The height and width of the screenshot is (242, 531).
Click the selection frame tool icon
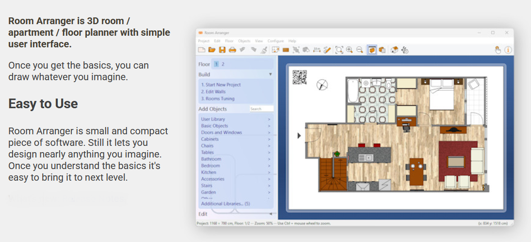(296, 50)
